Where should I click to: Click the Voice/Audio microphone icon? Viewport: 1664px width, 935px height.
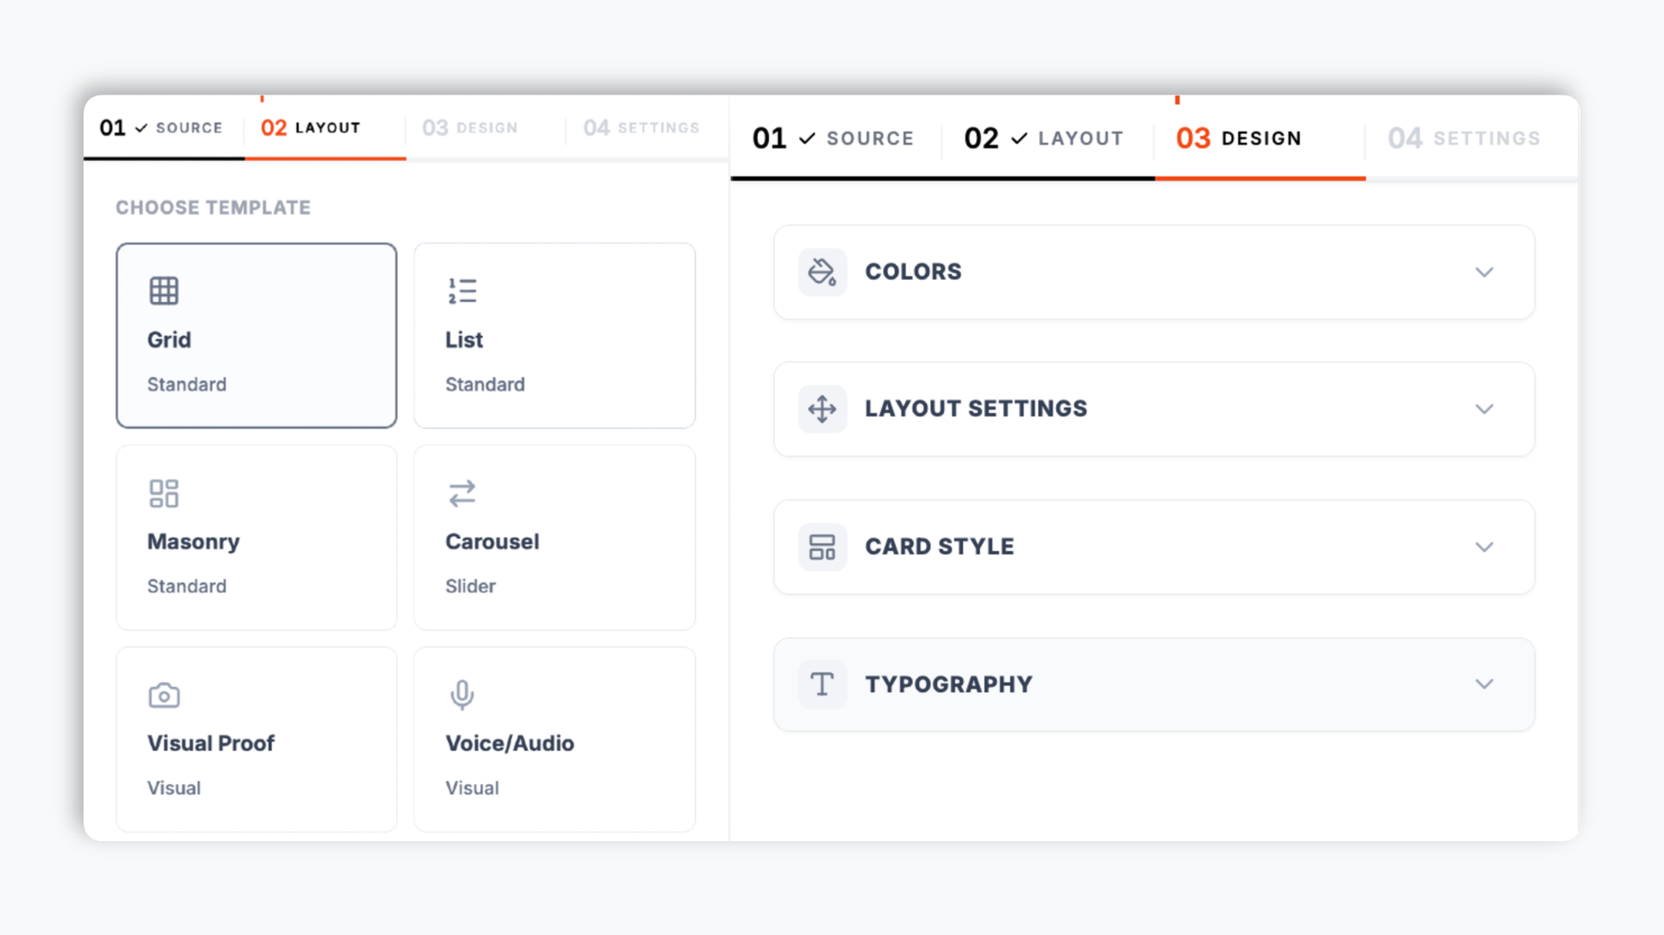(462, 695)
